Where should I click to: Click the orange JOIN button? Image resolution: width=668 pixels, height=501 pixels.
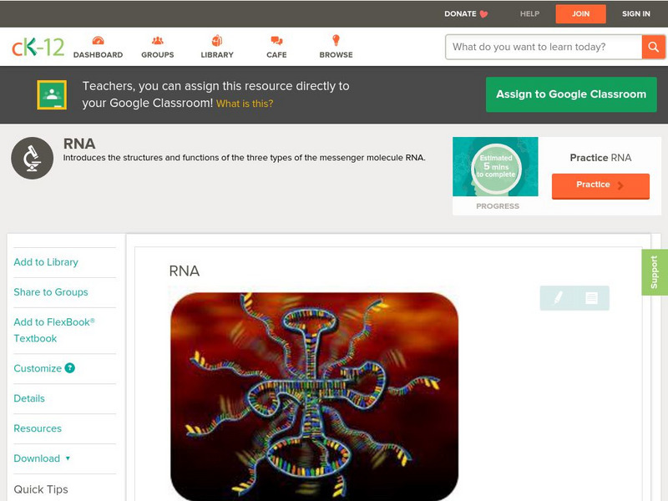pyautogui.click(x=580, y=14)
